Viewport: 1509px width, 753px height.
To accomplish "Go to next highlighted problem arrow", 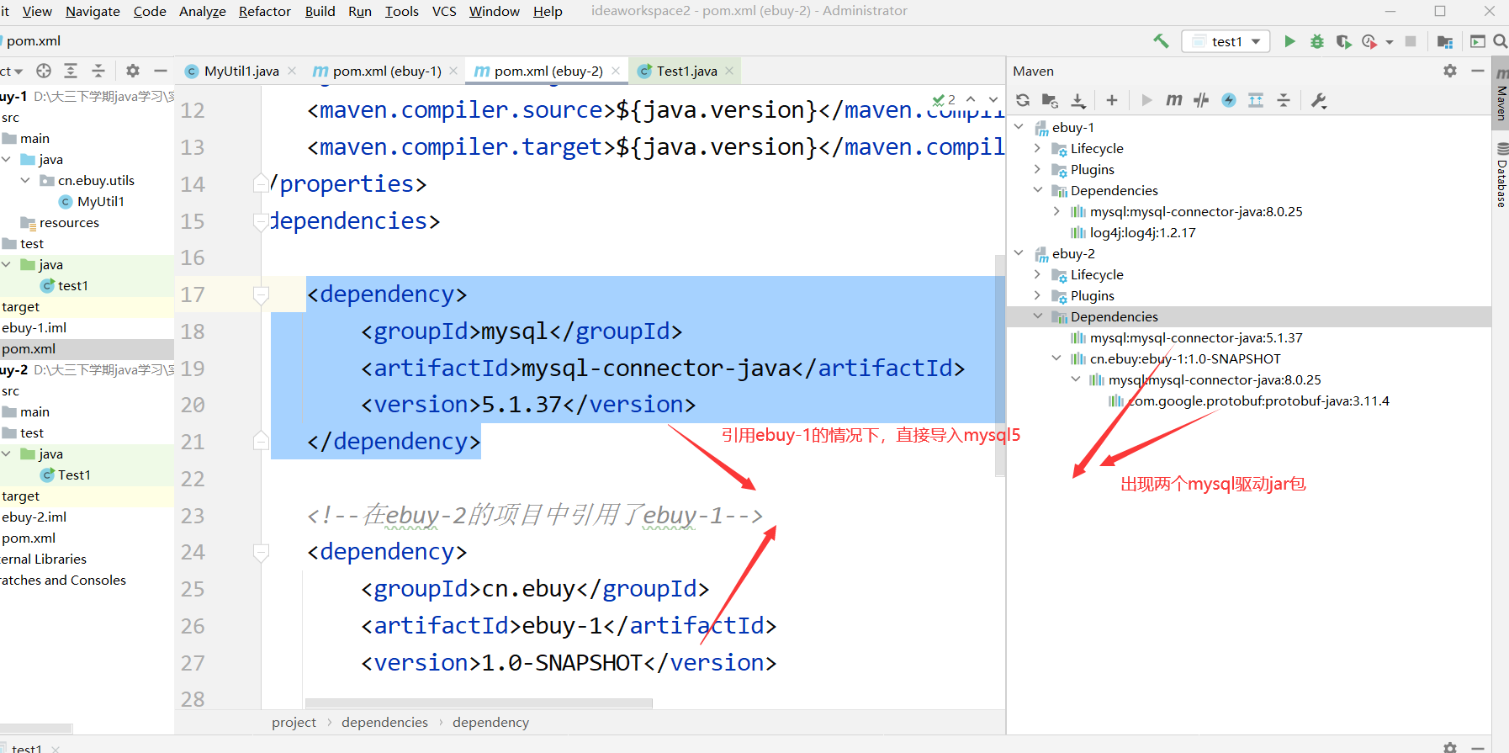I will (x=993, y=99).
